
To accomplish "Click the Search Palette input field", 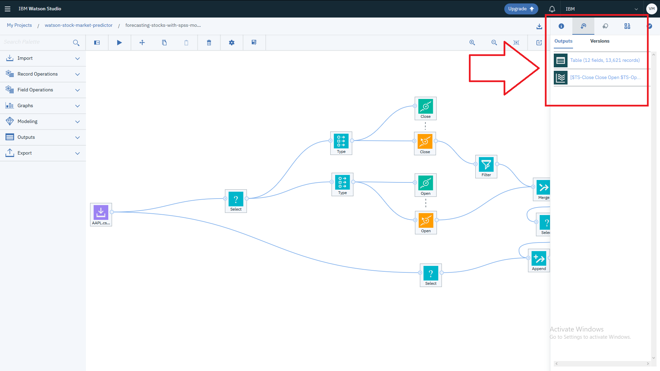I will pyautogui.click(x=36, y=42).
